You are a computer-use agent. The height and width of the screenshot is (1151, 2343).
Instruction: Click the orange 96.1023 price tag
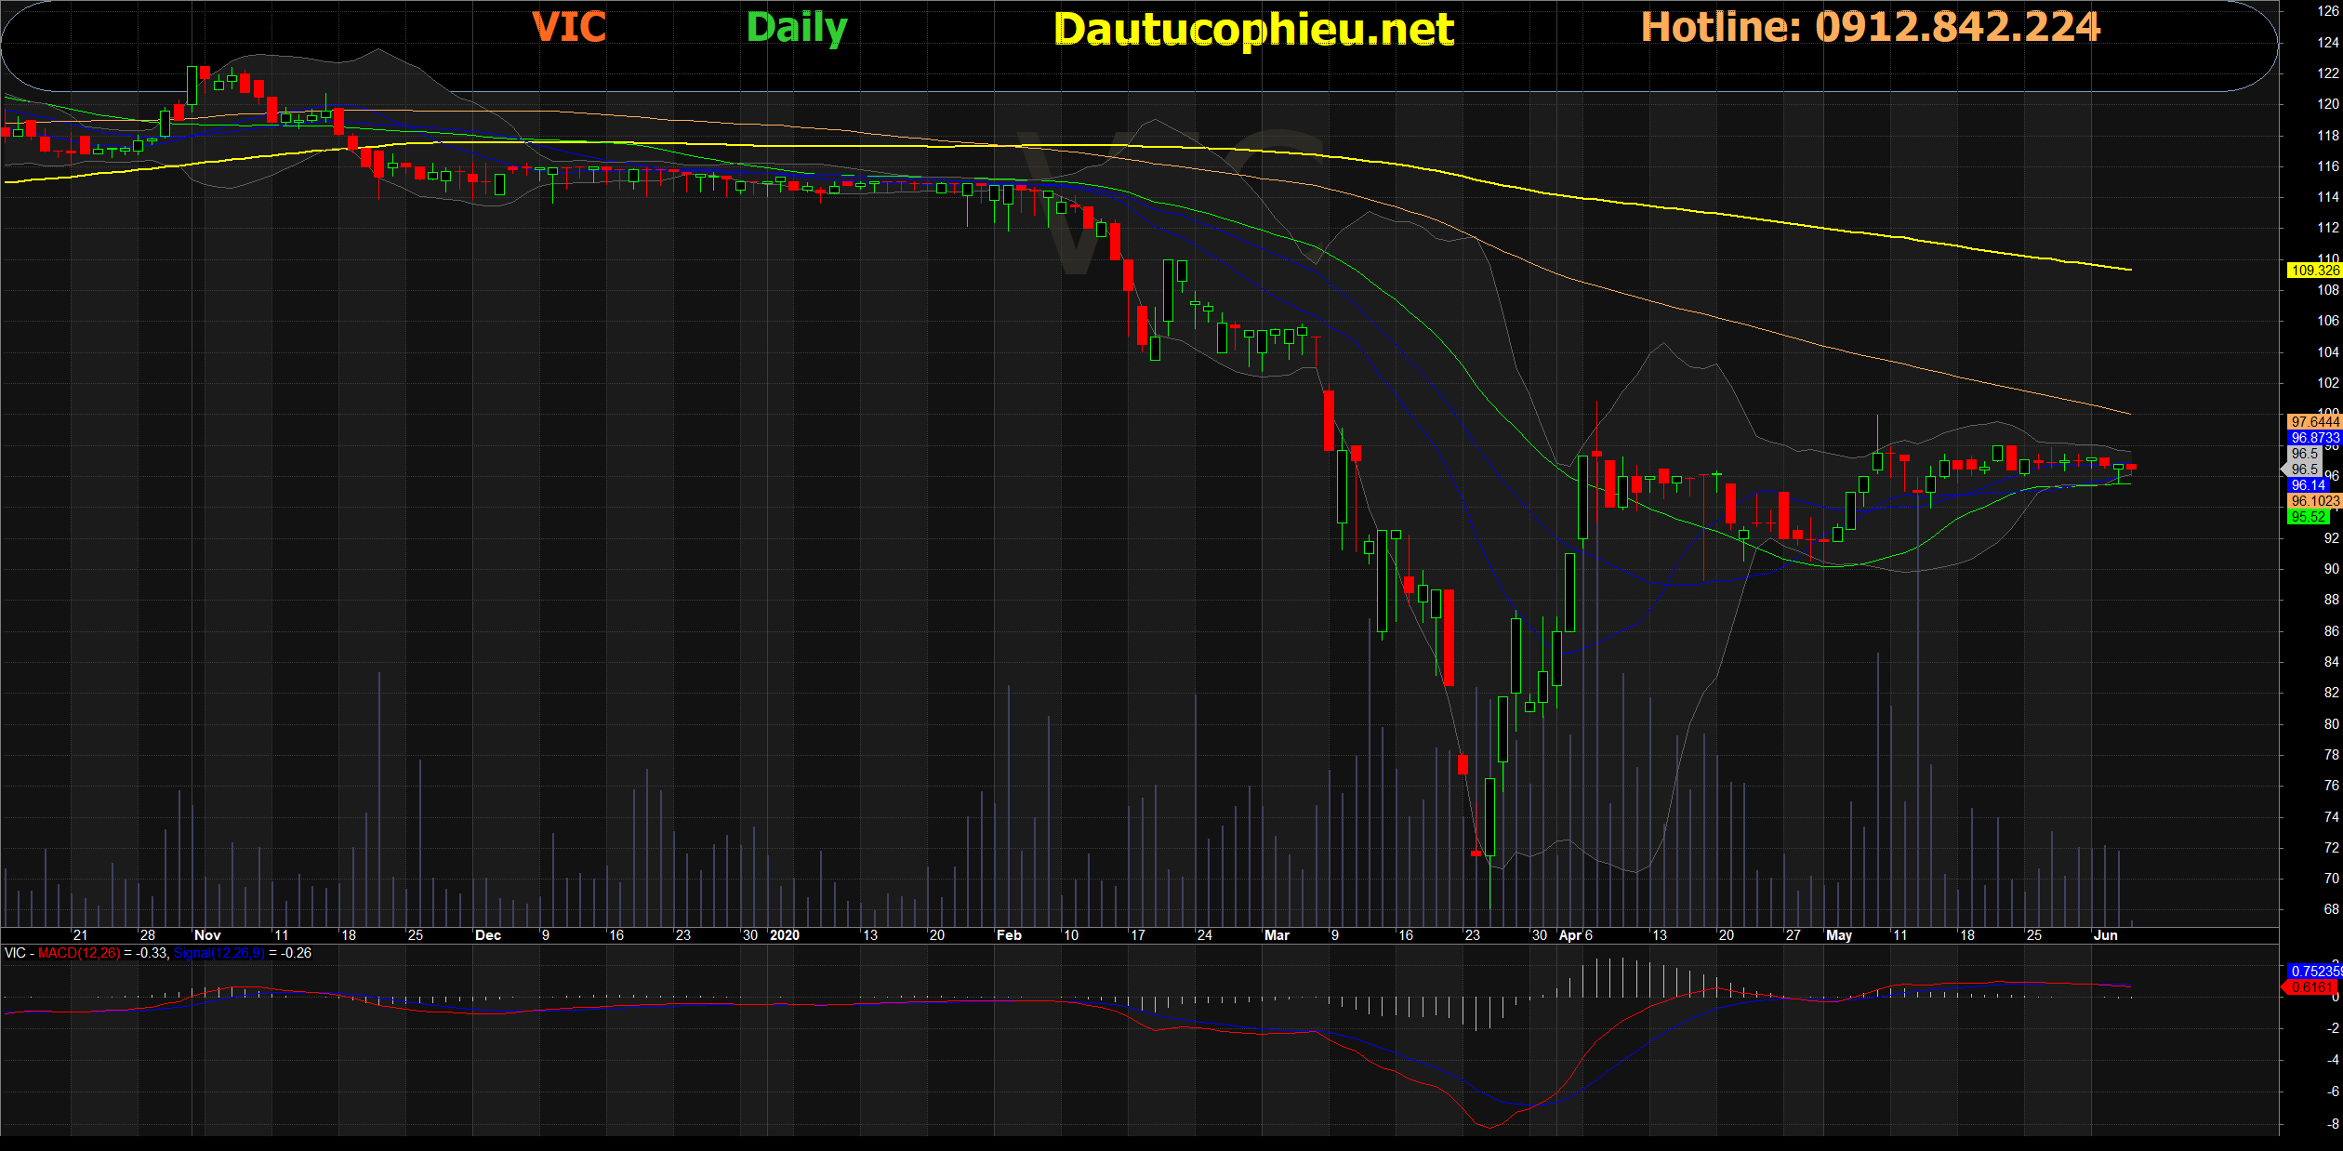2313,501
